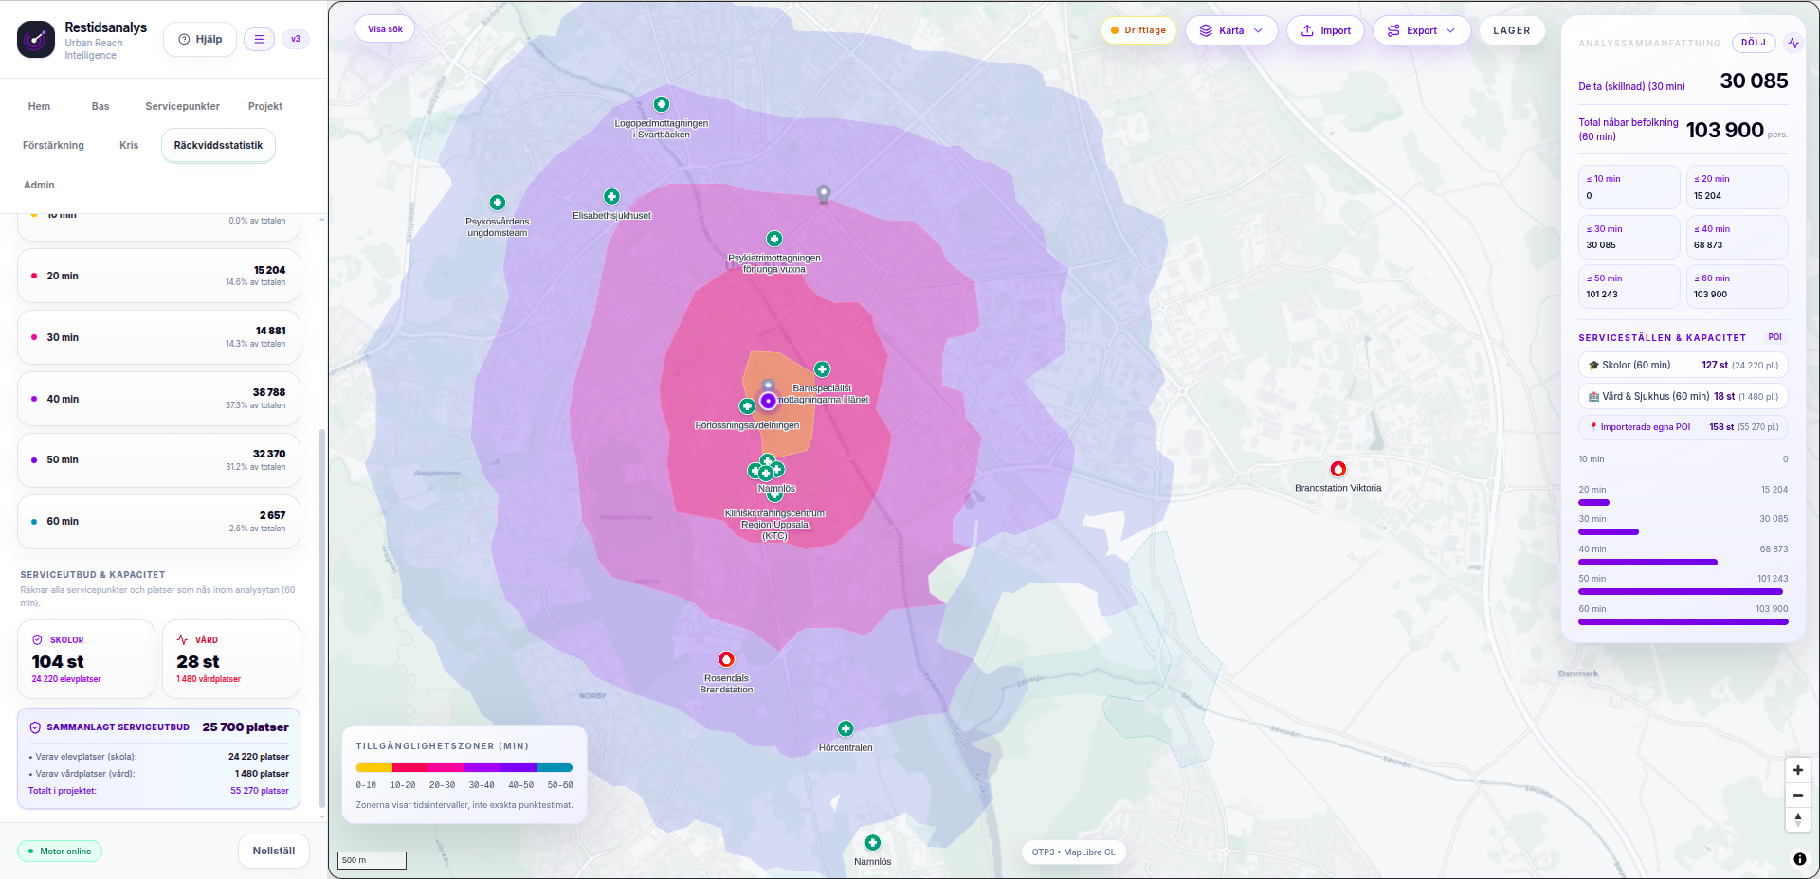Click the v3 version badge
Image resolution: width=1820 pixels, height=879 pixels.
pyautogui.click(x=296, y=39)
